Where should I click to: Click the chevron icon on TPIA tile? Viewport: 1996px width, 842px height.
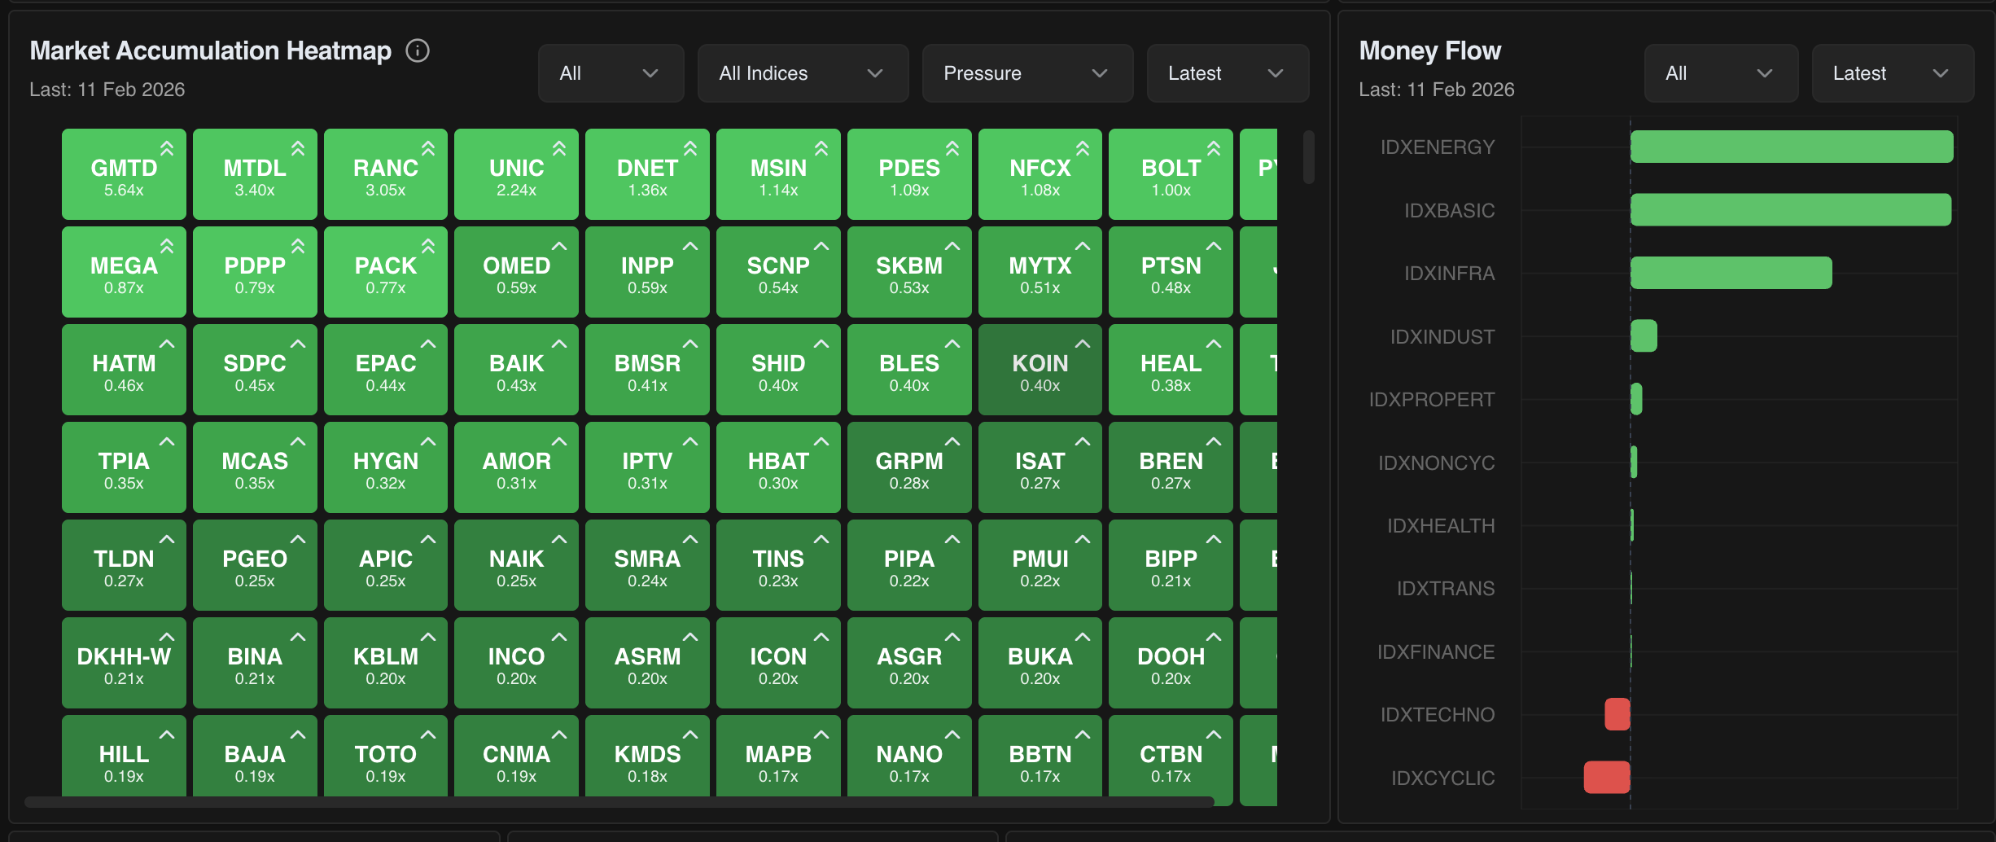click(167, 441)
